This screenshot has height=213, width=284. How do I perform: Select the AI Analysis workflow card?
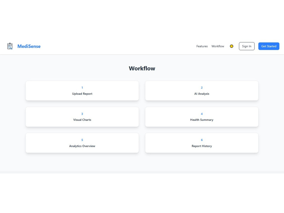pyautogui.click(x=202, y=91)
